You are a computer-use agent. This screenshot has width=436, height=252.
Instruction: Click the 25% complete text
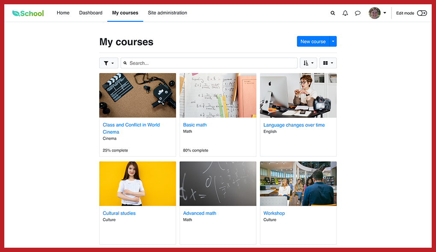(115, 150)
